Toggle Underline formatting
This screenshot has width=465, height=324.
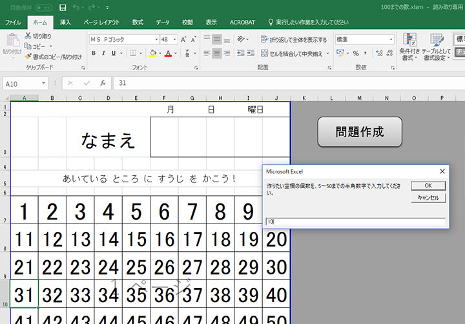coord(114,53)
